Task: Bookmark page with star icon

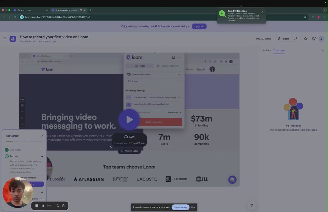Action: tap(305, 17)
